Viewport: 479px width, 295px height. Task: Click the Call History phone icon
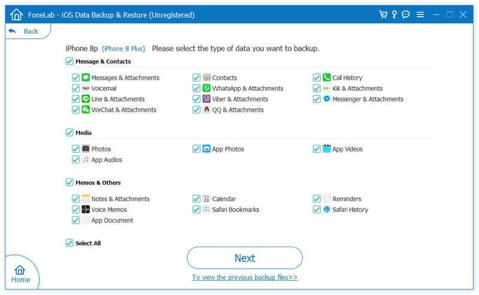(327, 77)
